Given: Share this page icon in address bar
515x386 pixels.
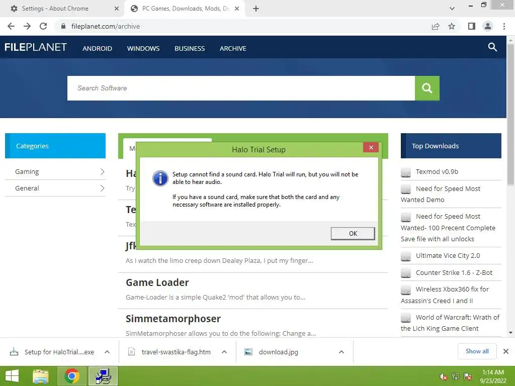Looking at the screenshot, I should click(x=436, y=26).
